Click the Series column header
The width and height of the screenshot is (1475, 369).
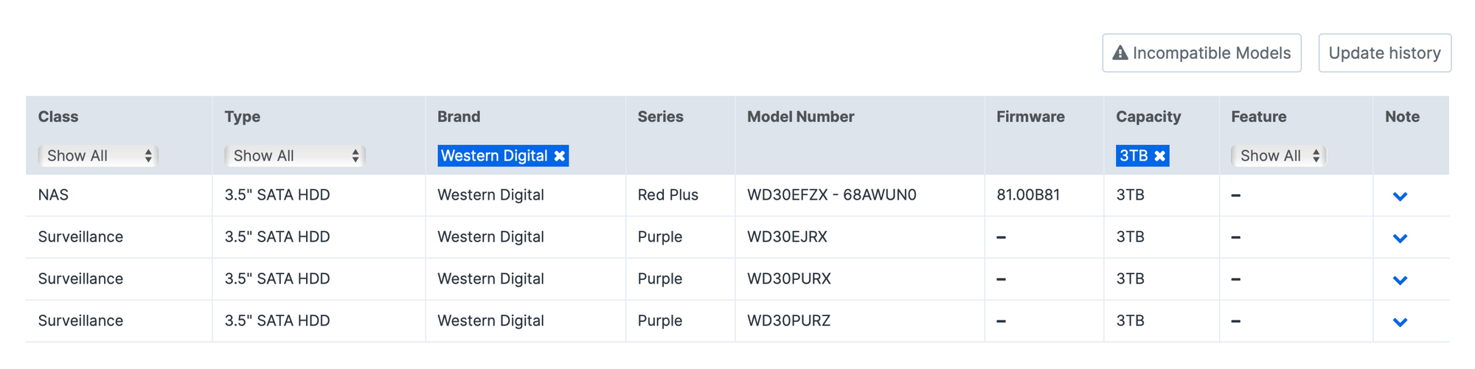(660, 116)
